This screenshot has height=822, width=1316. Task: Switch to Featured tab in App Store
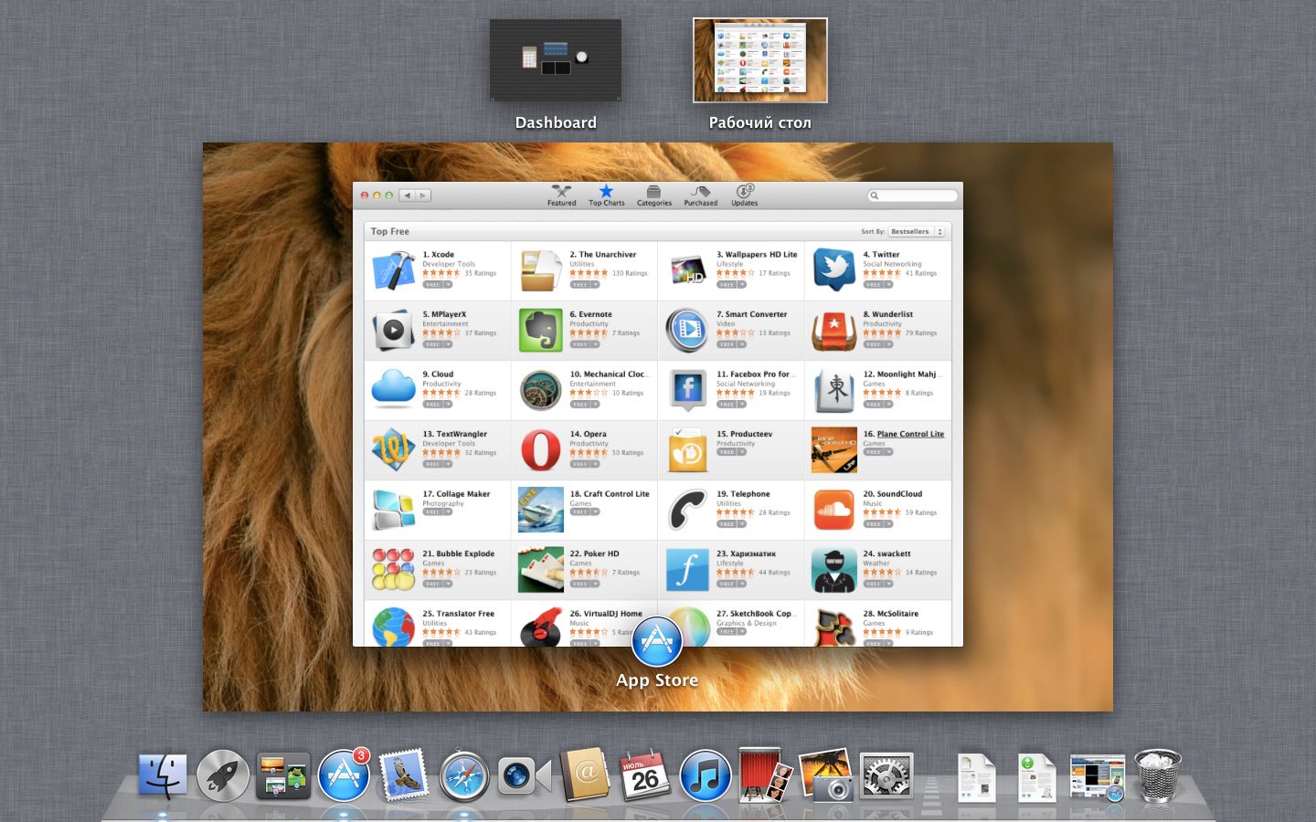(x=561, y=195)
